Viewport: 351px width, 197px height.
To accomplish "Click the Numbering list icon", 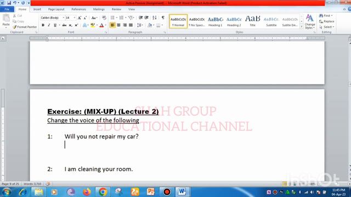I will coord(121,18).
